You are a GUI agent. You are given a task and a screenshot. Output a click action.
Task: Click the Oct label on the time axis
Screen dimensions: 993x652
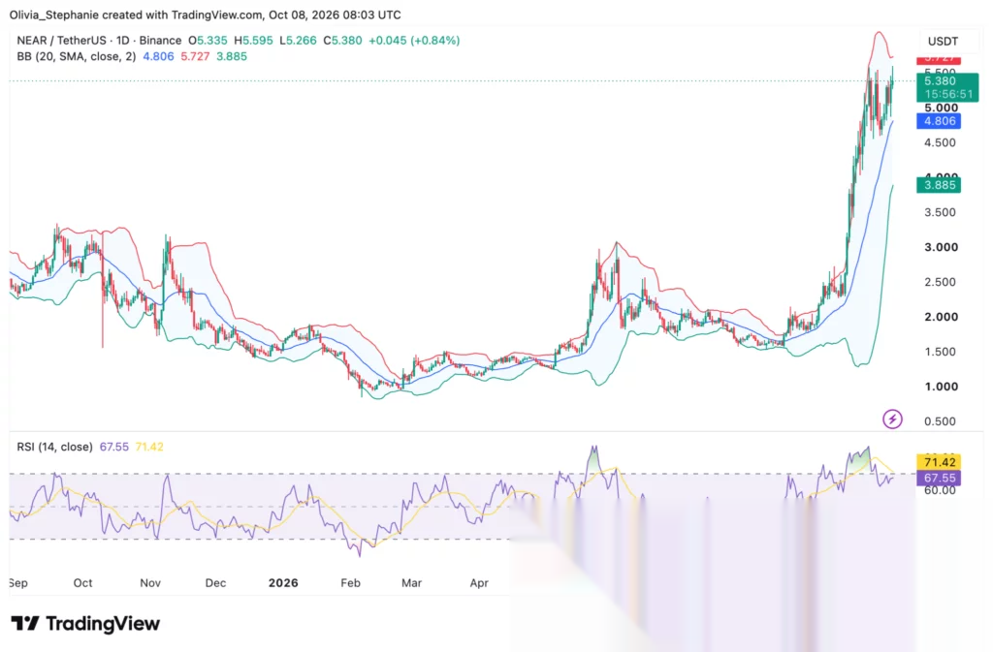click(x=82, y=583)
